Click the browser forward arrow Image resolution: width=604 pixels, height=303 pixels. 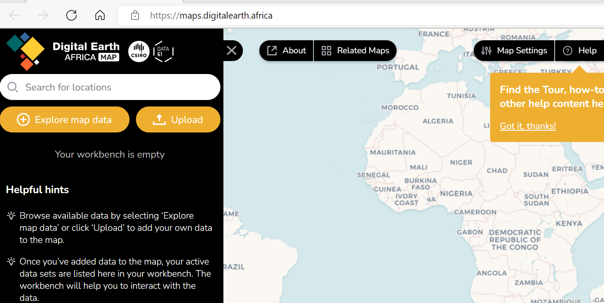pyautogui.click(x=43, y=16)
